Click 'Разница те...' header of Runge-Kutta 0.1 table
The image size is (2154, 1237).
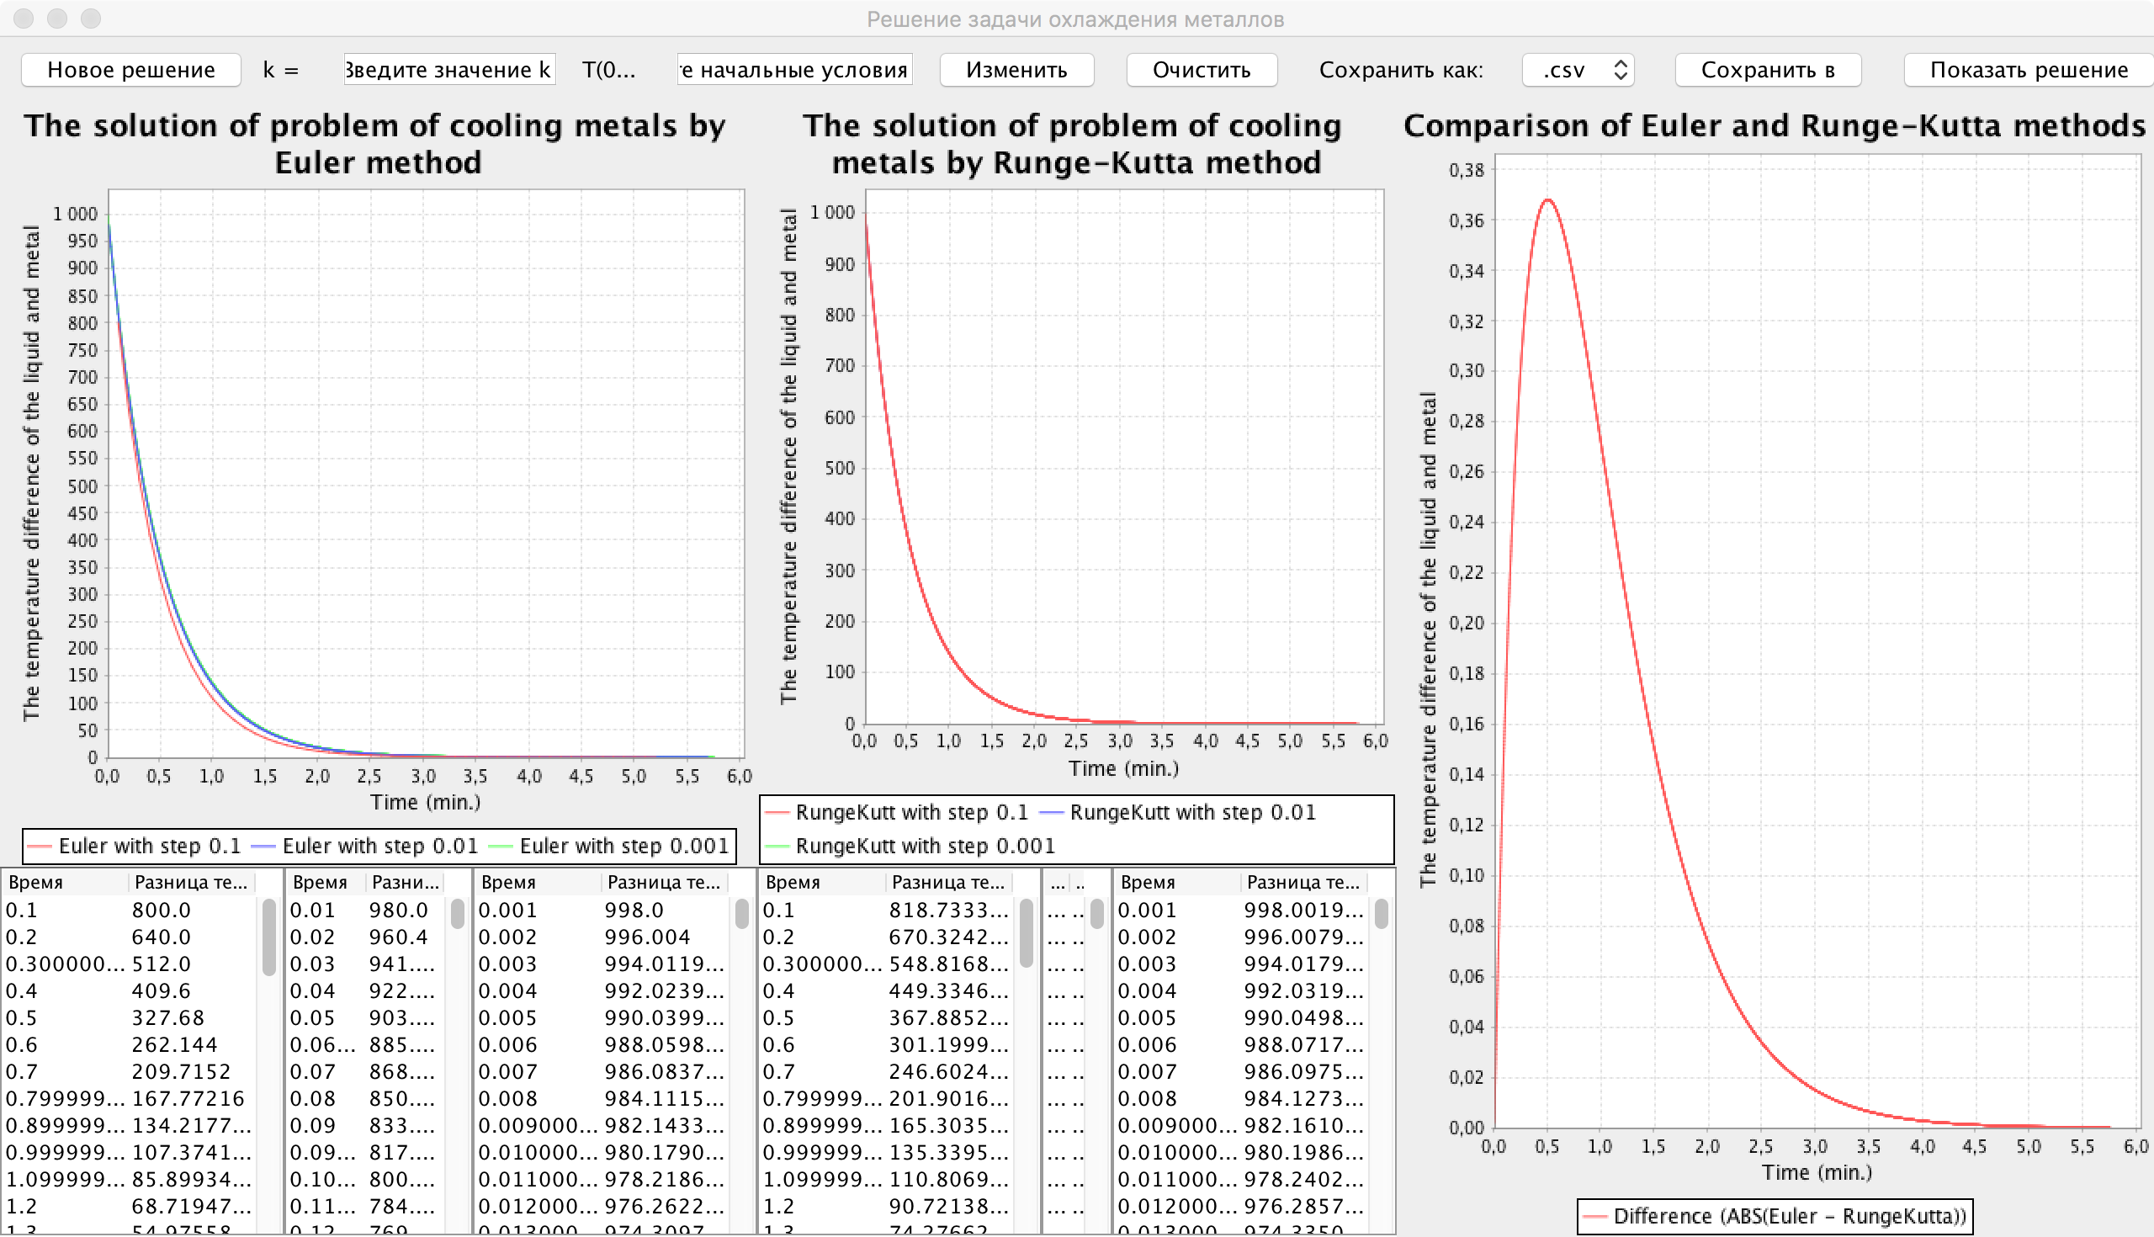click(947, 883)
